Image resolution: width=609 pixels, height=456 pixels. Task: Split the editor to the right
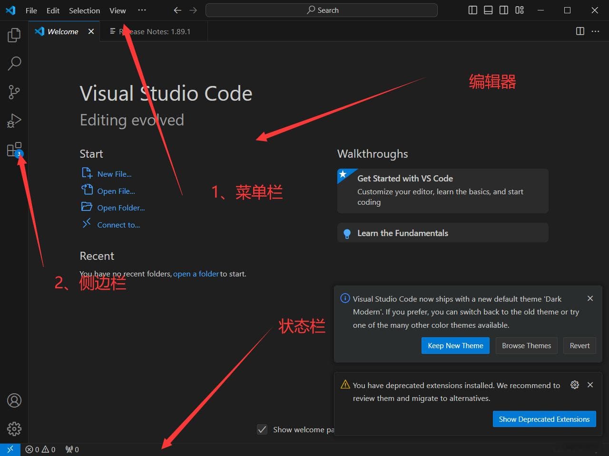coord(580,31)
